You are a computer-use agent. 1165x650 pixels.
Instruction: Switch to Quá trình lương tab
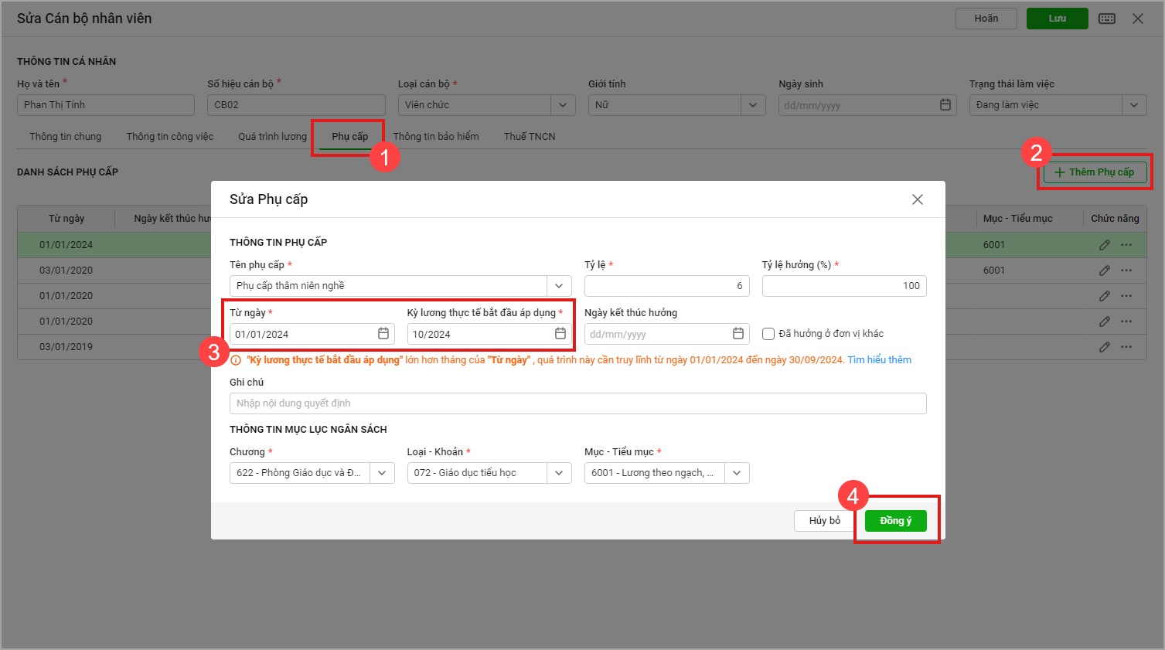tap(272, 137)
